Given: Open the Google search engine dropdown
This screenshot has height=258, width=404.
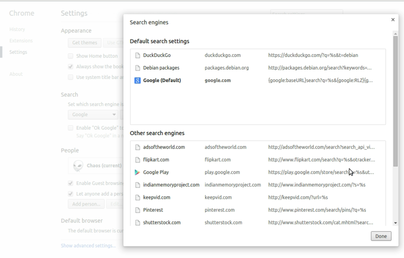Looking at the screenshot, I should tap(93, 114).
